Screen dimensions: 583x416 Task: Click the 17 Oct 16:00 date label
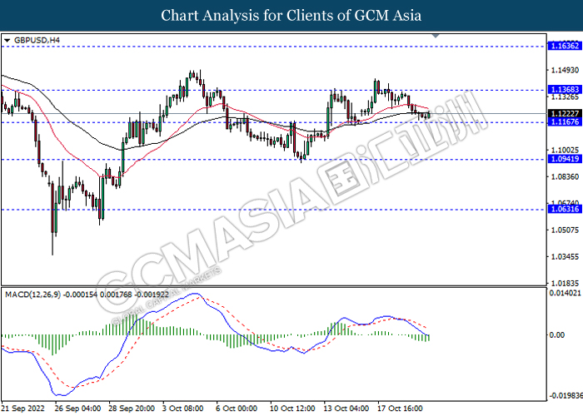pyautogui.click(x=401, y=409)
